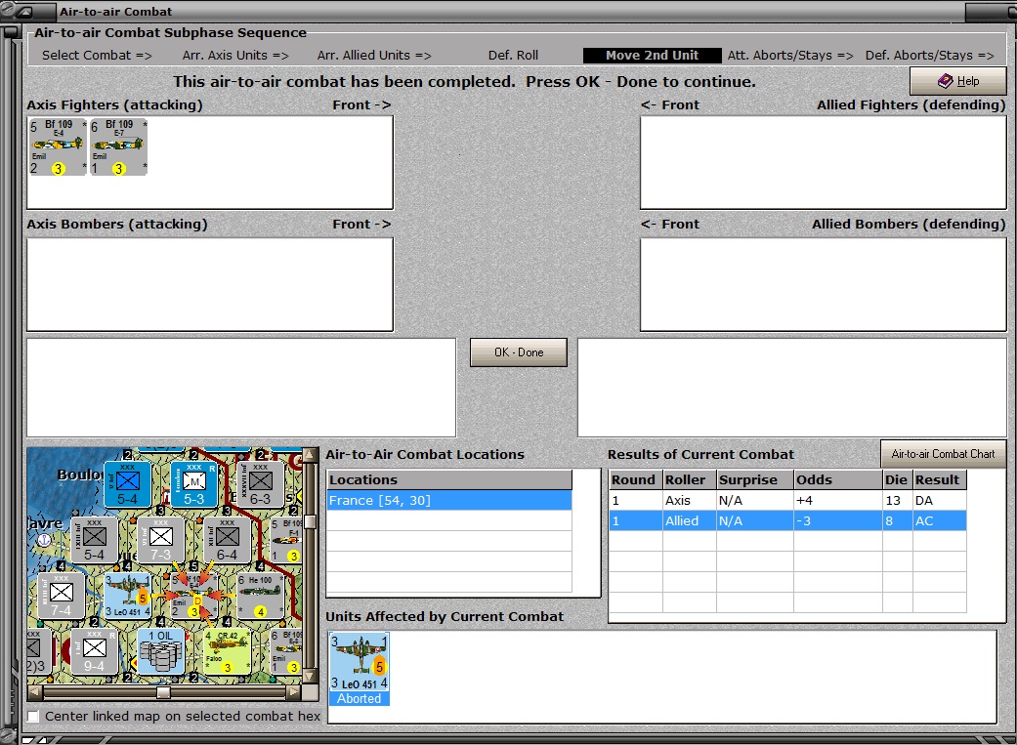Click the minimap scroll right arrow
The width and height of the screenshot is (1017, 745).
coord(294,692)
